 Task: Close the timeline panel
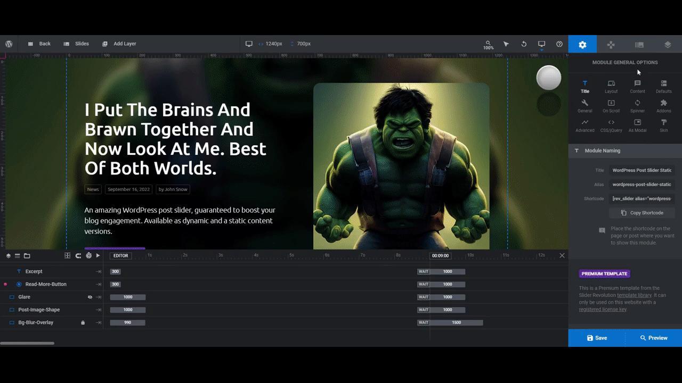click(562, 256)
